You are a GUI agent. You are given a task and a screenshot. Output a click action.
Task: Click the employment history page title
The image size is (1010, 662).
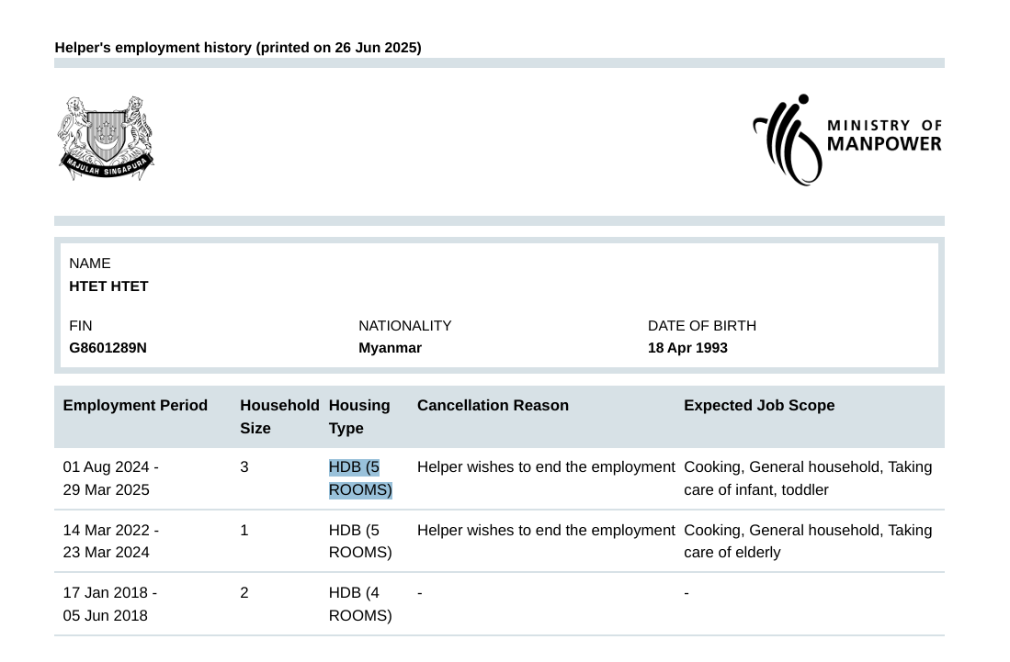click(x=238, y=48)
